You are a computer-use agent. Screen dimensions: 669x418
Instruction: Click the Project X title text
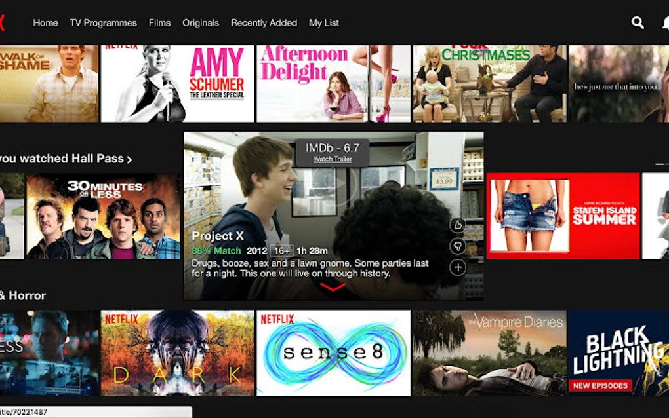(218, 236)
